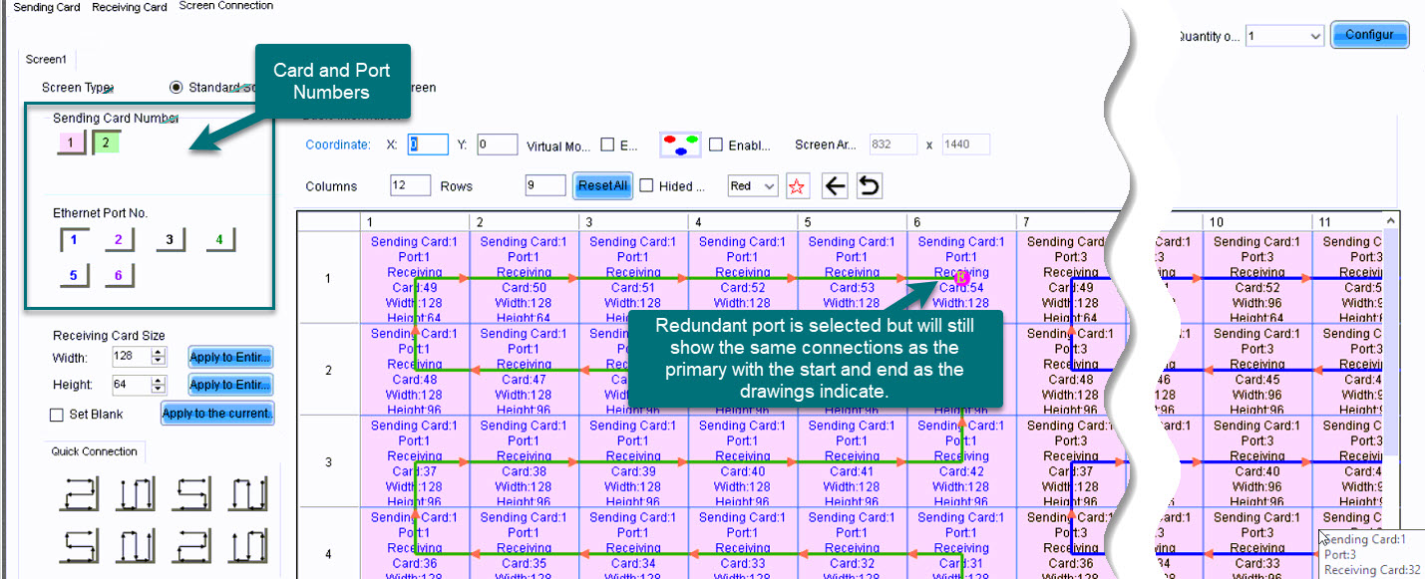Select Ethernet port number 3
This screenshot has width=1425, height=579.
coord(170,240)
